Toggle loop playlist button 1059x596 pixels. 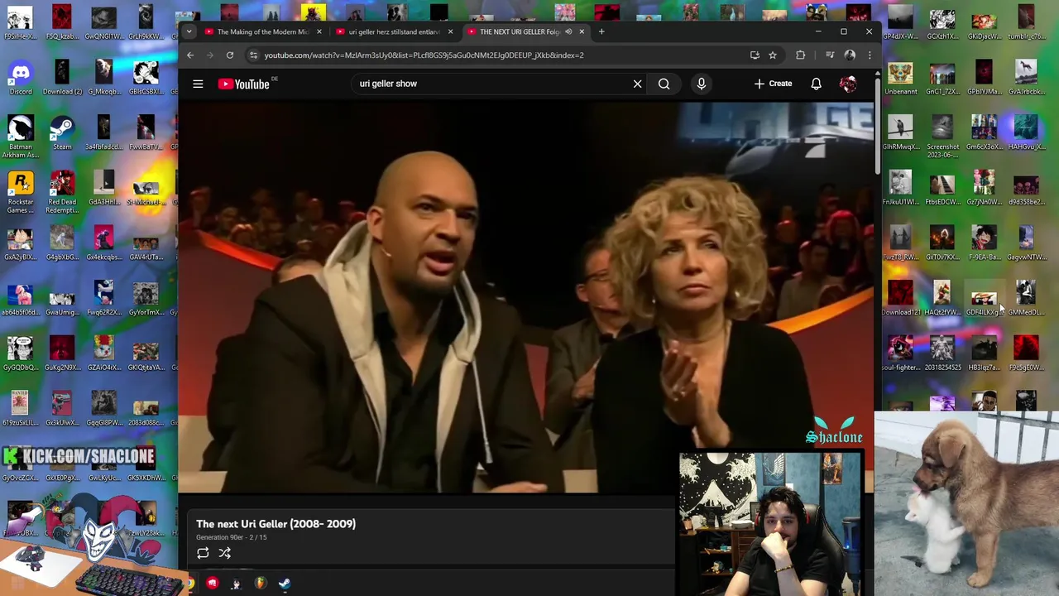point(203,553)
